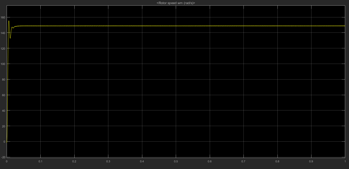Click the 1 tick label at the x-axis end
Screen dimensions: 349x169
(x=345, y=161)
